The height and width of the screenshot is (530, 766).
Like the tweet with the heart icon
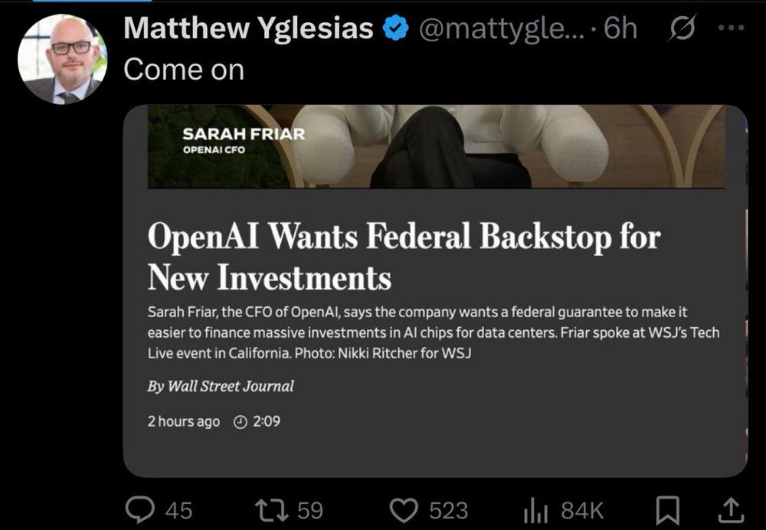[404, 509]
